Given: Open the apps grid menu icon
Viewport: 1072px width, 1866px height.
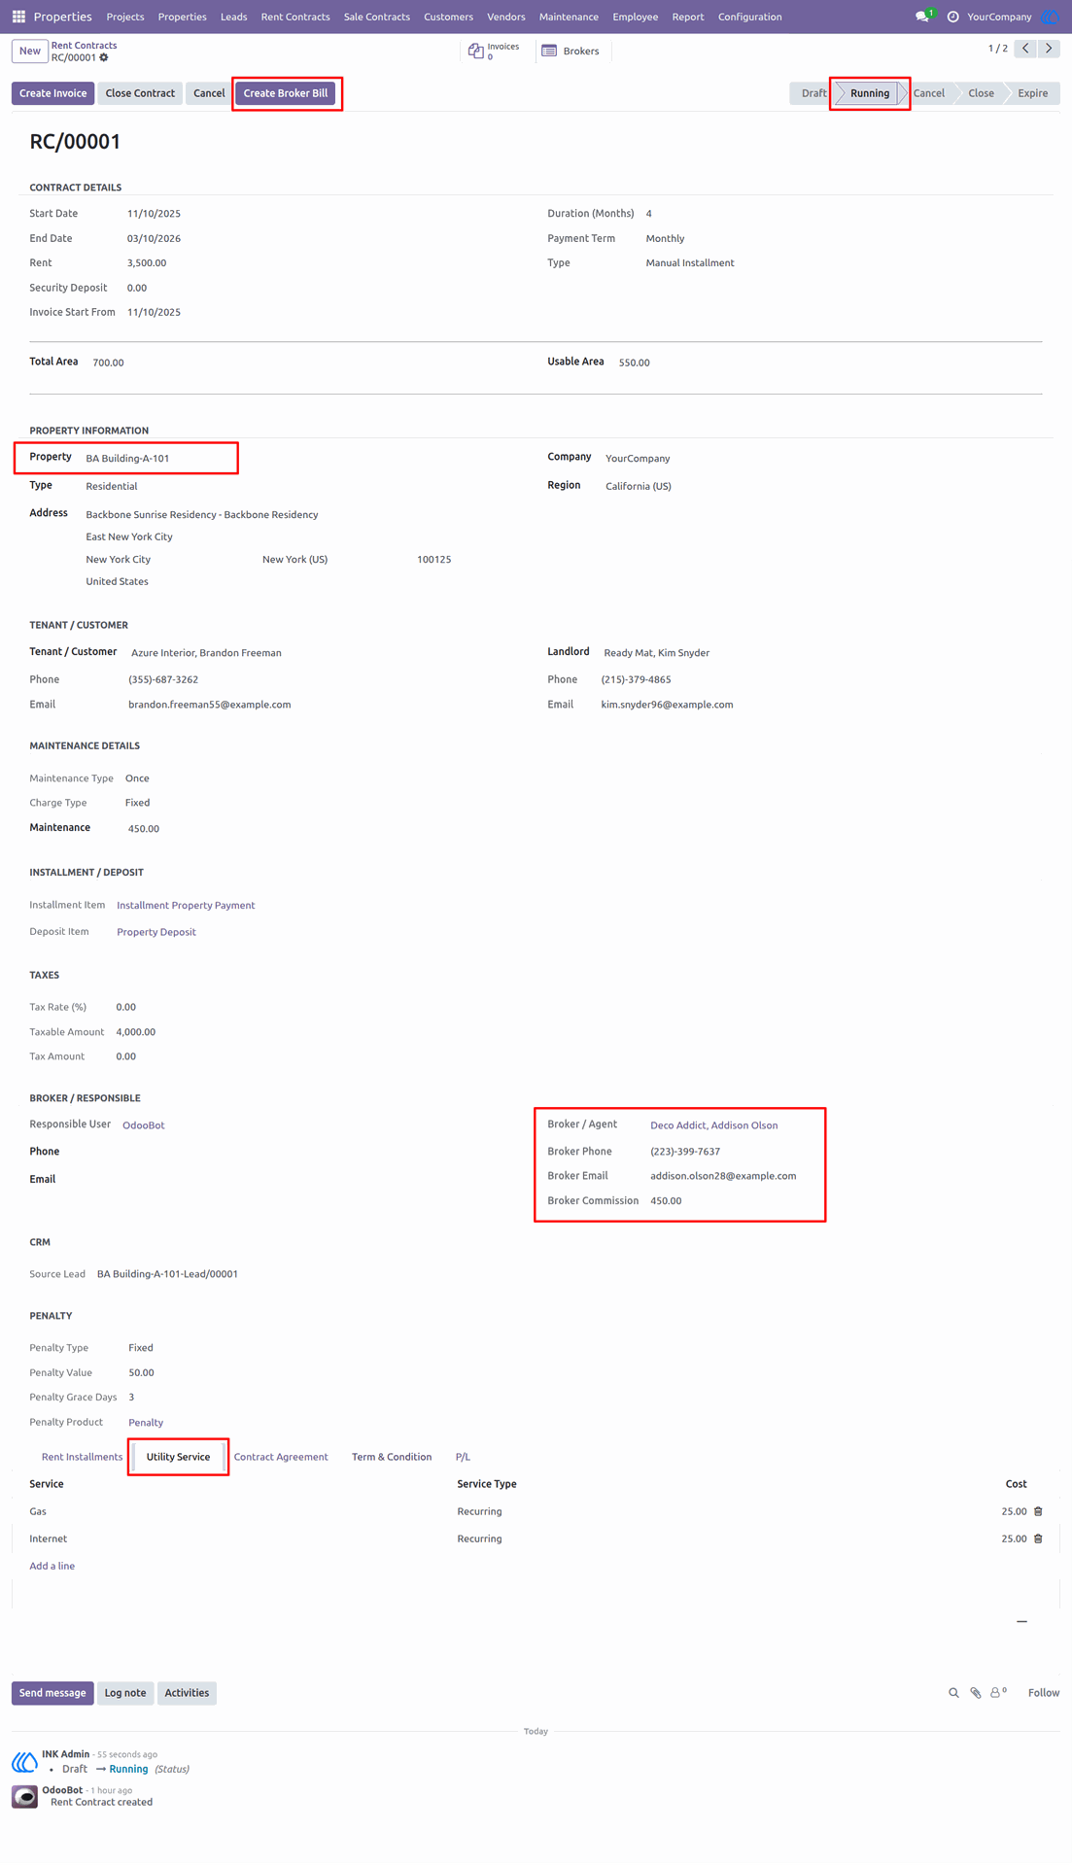Looking at the screenshot, I should tap(18, 17).
